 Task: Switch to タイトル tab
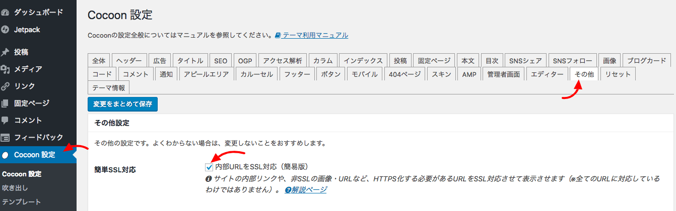[190, 60]
